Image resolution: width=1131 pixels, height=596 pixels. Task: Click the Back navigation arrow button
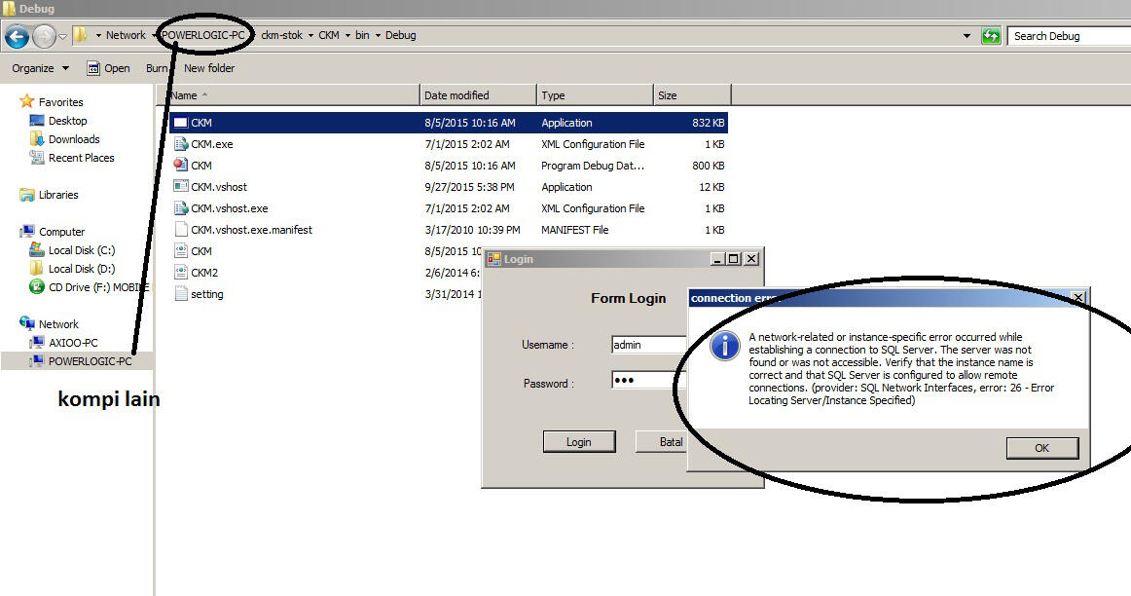pyautogui.click(x=17, y=36)
